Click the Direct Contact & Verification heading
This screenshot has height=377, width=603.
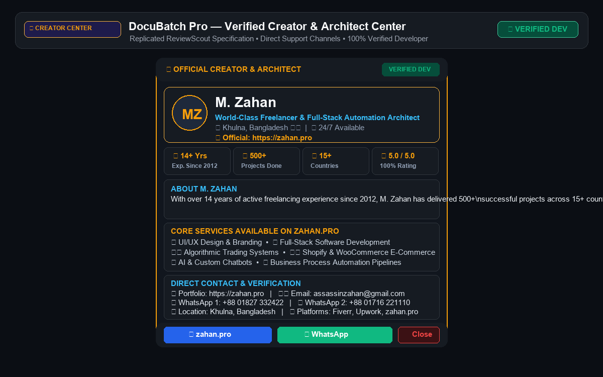point(236,284)
